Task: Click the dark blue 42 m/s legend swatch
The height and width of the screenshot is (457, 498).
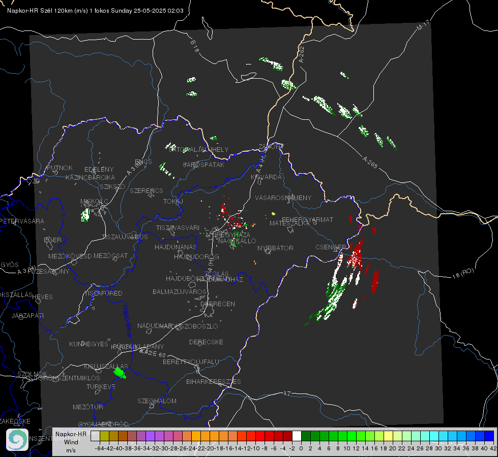Action: 489,436
